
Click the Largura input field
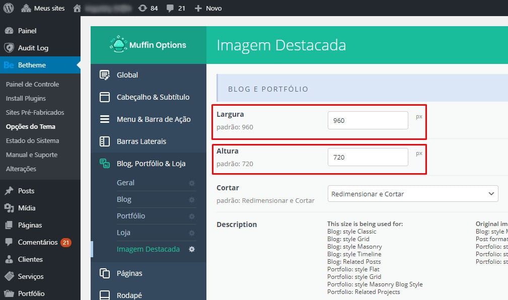pyautogui.click(x=368, y=120)
